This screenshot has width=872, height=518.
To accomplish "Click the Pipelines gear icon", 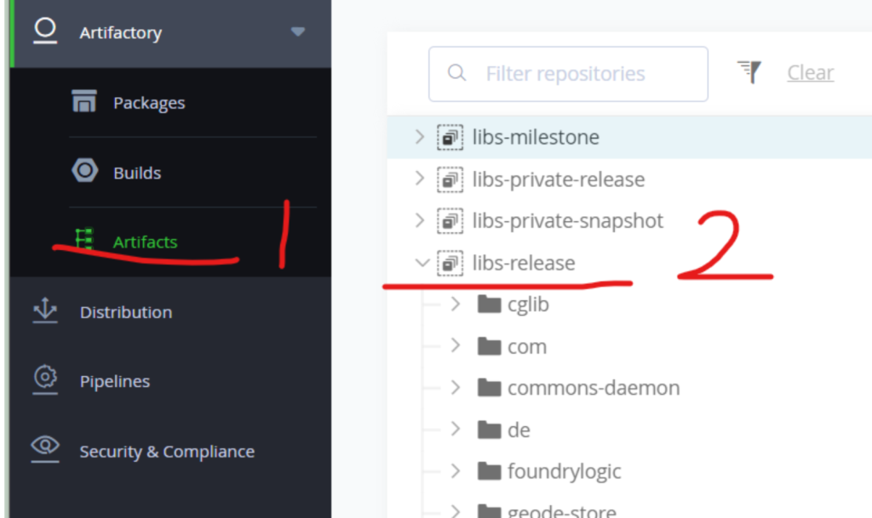I will coord(45,379).
